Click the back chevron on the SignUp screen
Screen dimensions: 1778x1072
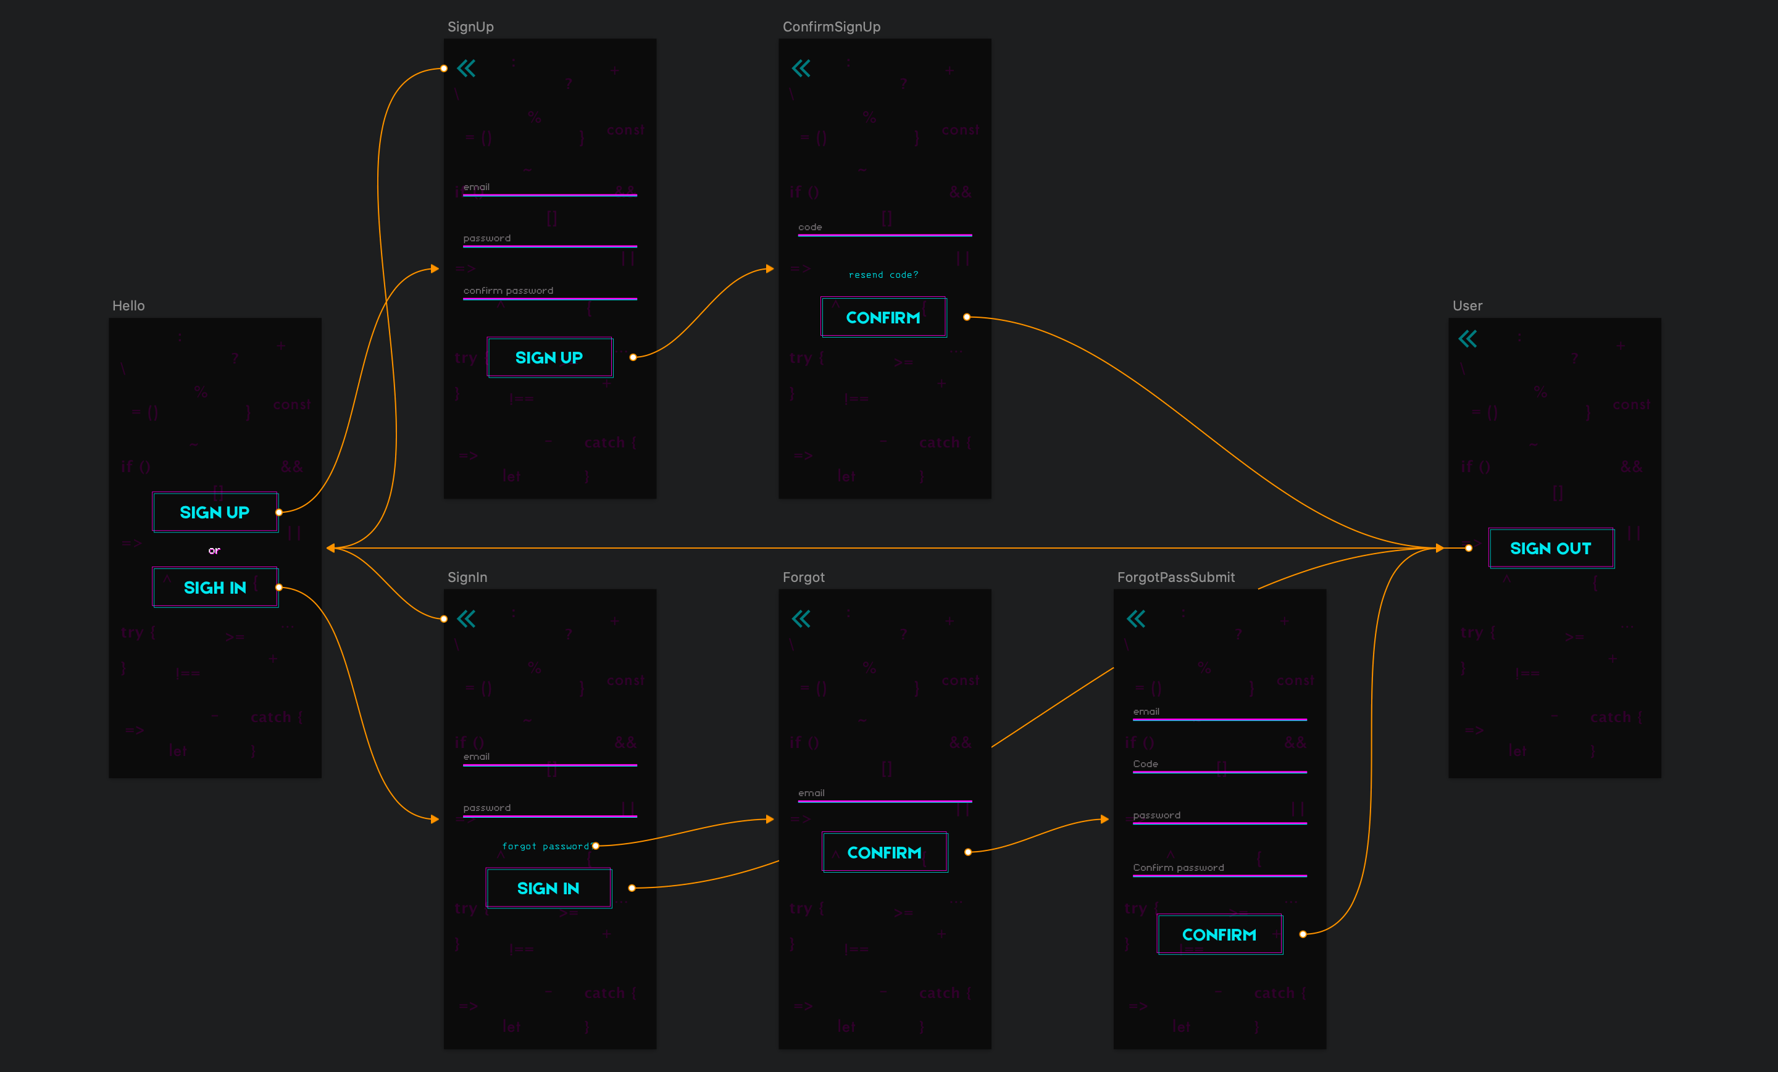467,67
